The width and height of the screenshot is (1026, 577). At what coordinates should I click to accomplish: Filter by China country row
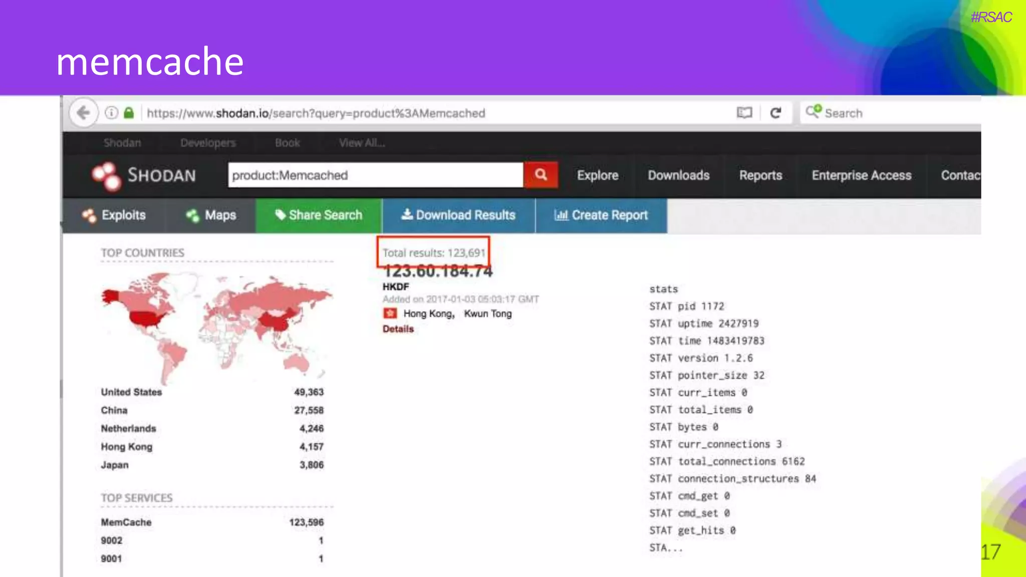coord(212,410)
